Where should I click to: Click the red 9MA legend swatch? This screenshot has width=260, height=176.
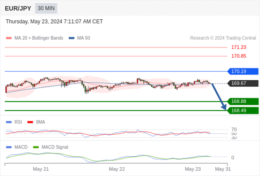click(x=30, y=122)
